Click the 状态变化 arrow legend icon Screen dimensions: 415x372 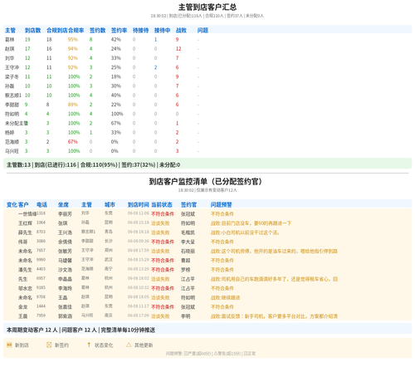tap(89, 345)
